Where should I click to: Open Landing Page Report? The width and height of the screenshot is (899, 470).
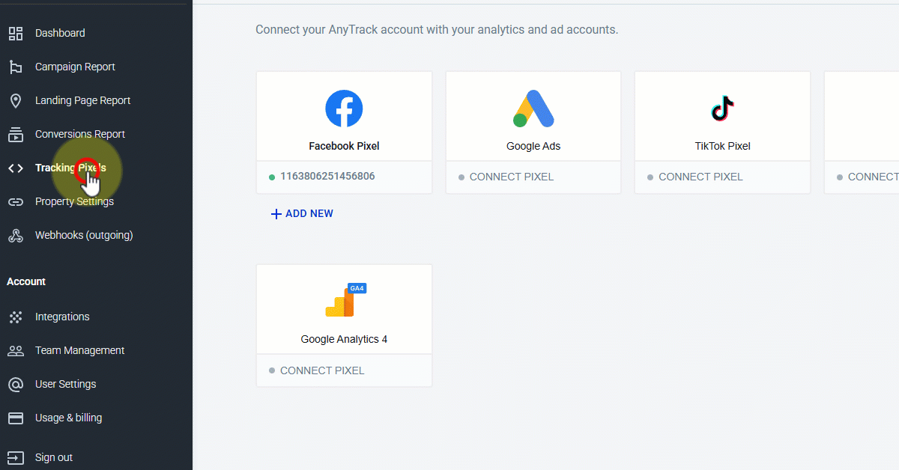pos(82,100)
